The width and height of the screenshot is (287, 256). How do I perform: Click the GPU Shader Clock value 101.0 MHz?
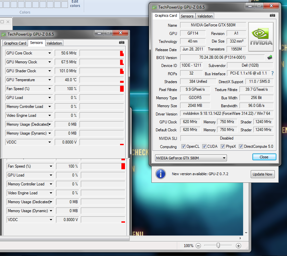[66, 71]
